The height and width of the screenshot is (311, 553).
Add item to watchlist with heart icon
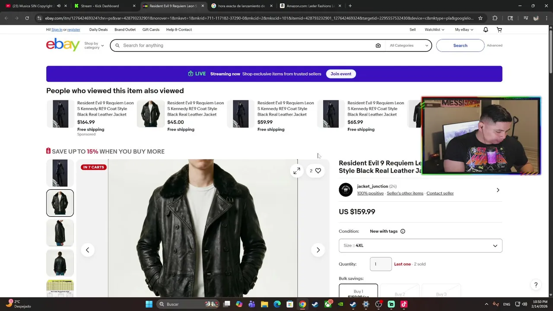[318, 171]
